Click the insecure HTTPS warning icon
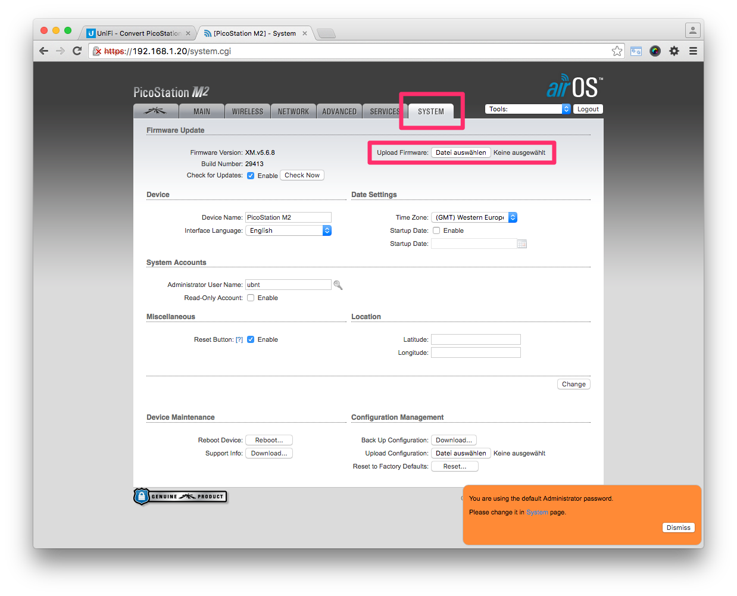Viewport: 737px width, 596px height. [97, 51]
